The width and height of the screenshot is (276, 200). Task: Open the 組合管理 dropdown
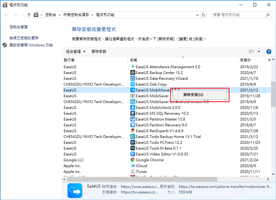[x=76, y=51]
